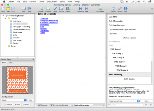Click Compile button in Control Panel

pos(9,104)
